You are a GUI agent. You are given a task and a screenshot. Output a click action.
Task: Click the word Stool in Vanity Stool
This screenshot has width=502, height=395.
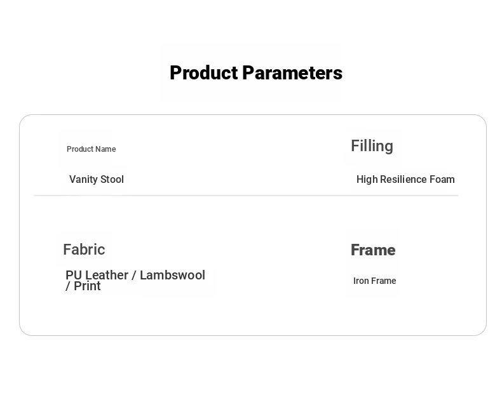[x=112, y=180]
